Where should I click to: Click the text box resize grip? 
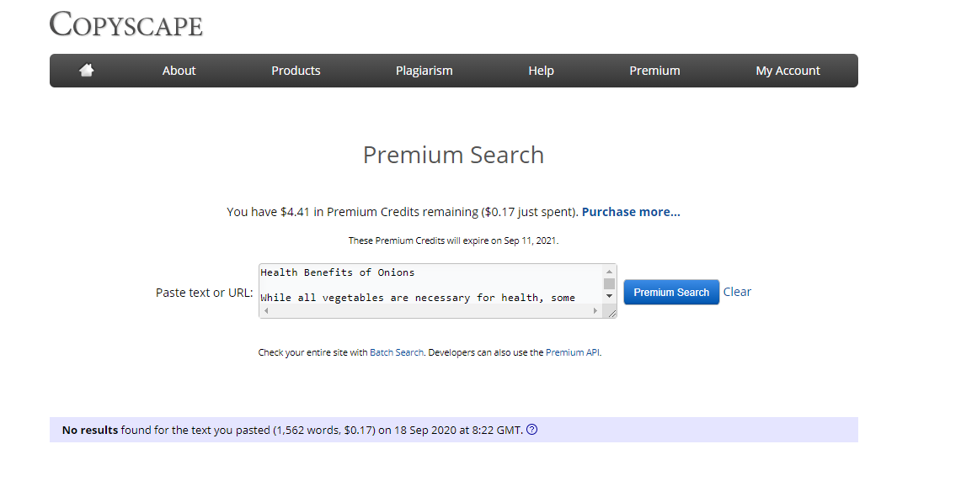611,313
